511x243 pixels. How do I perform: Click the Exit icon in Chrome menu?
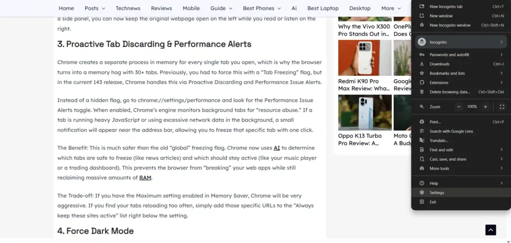(x=422, y=202)
